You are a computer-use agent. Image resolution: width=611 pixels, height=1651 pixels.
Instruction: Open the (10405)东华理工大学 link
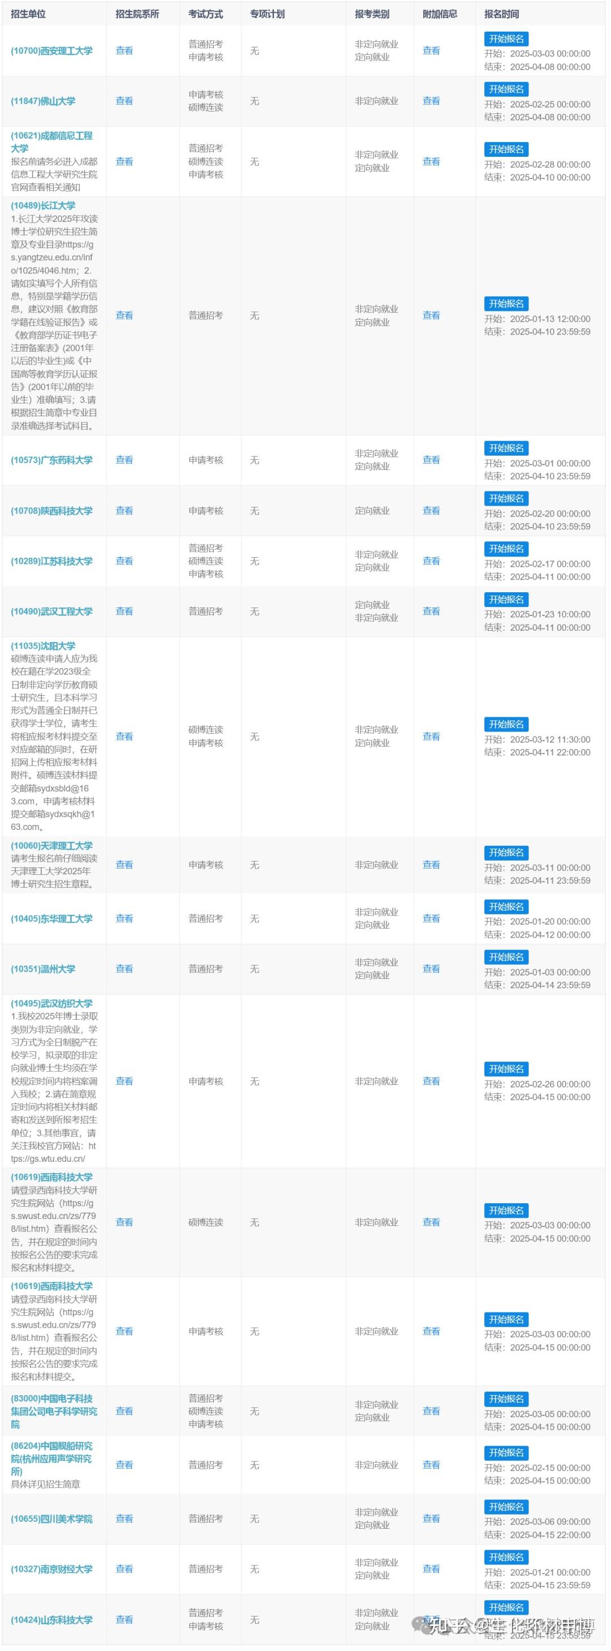pos(52,918)
